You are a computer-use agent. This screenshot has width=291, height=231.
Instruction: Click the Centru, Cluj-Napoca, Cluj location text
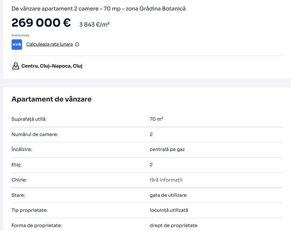[x=52, y=66]
